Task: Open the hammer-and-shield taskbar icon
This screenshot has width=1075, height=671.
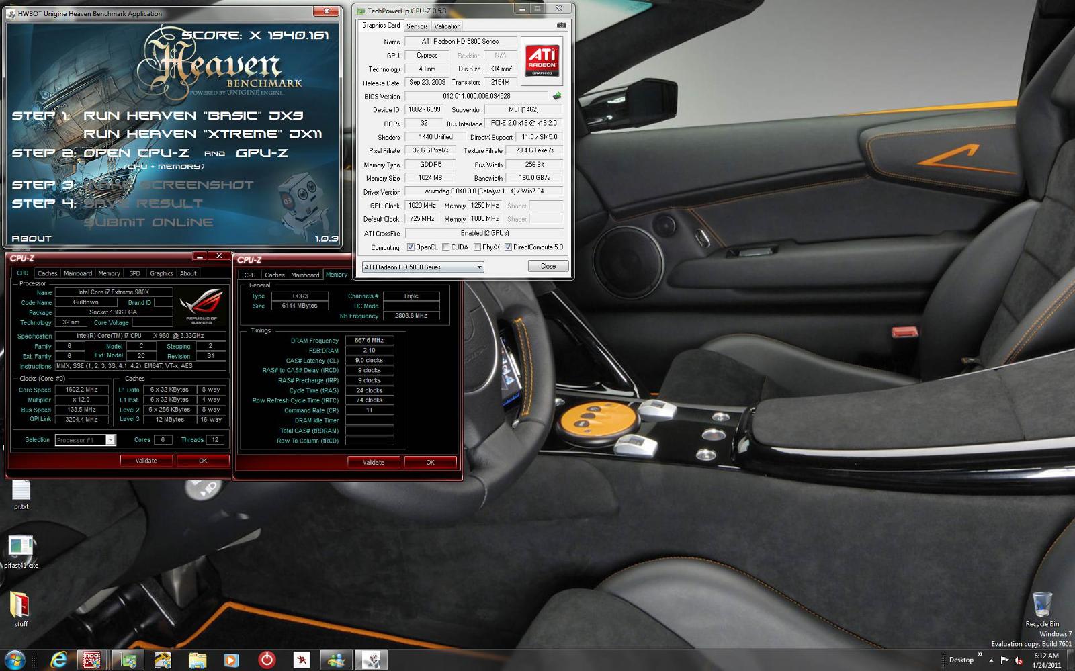Action: pyautogui.click(x=163, y=660)
